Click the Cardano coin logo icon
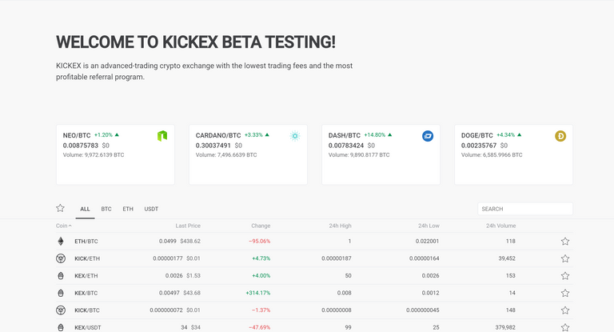 coord(295,136)
